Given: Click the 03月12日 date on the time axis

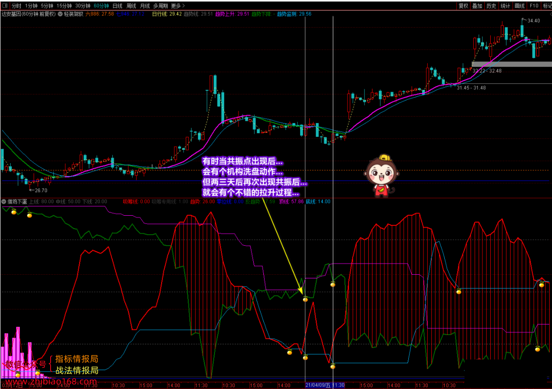Looking at the screenshot, I should [x=12, y=385].
